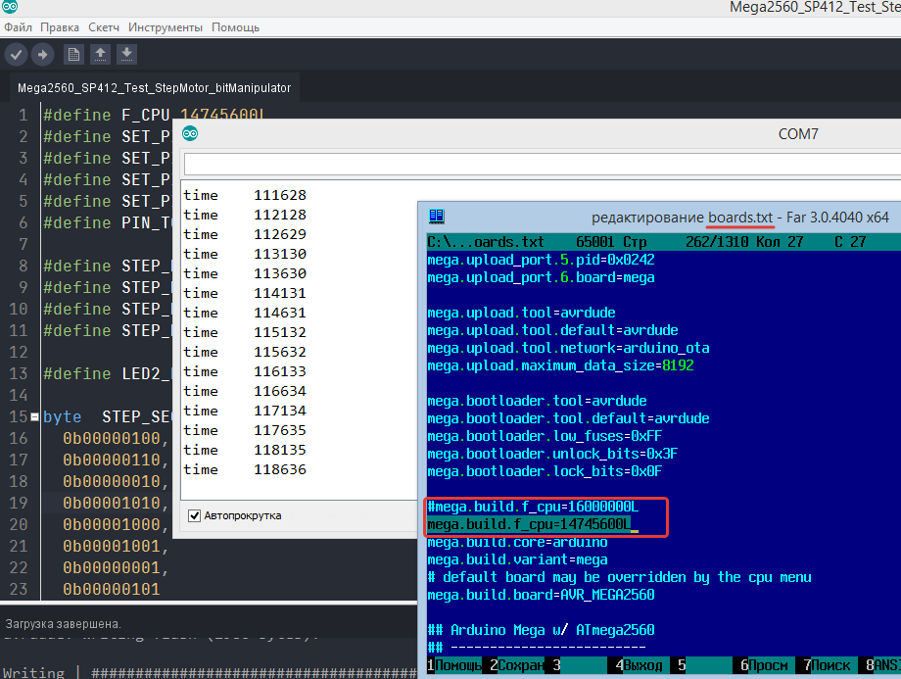The width and height of the screenshot is (901, 679).
Task: Open the Файл menu
Action: click(18, 27)
